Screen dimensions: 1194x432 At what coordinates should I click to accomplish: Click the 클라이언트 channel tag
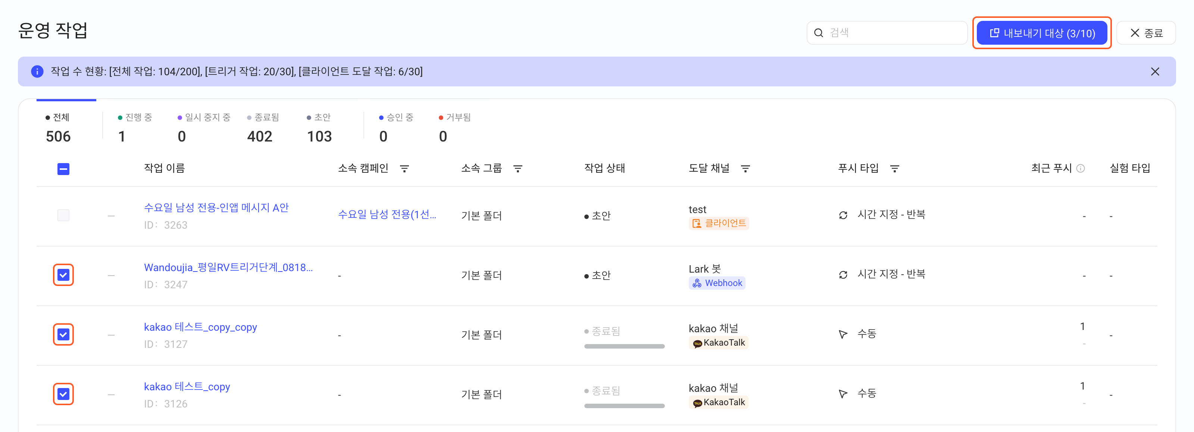click(718, 223)
